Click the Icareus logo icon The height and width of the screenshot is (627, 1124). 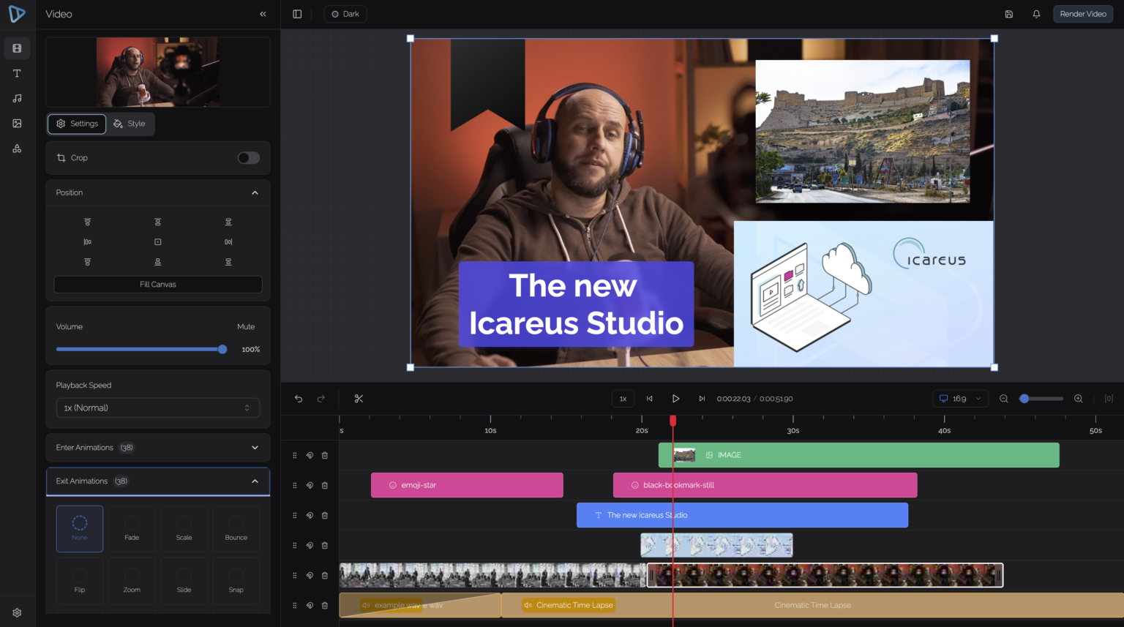(x=17, y=14)
